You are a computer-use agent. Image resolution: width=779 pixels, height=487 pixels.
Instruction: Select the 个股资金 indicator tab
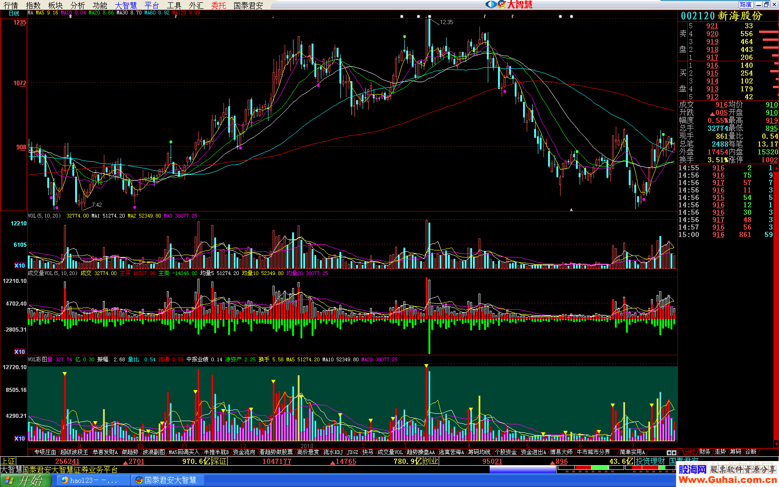(505, 452)
